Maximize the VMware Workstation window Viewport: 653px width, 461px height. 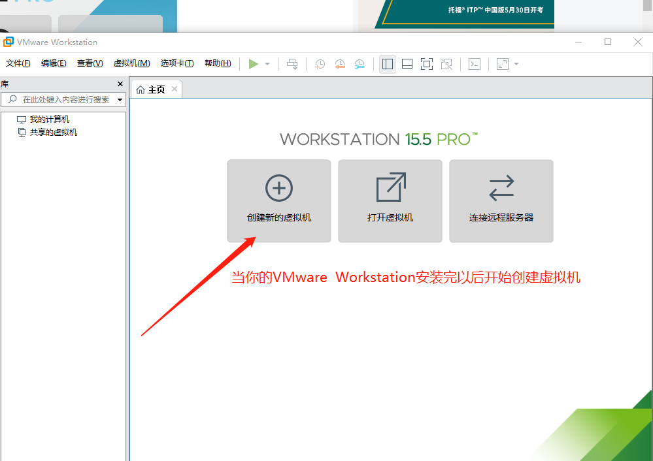coord(608,42)
